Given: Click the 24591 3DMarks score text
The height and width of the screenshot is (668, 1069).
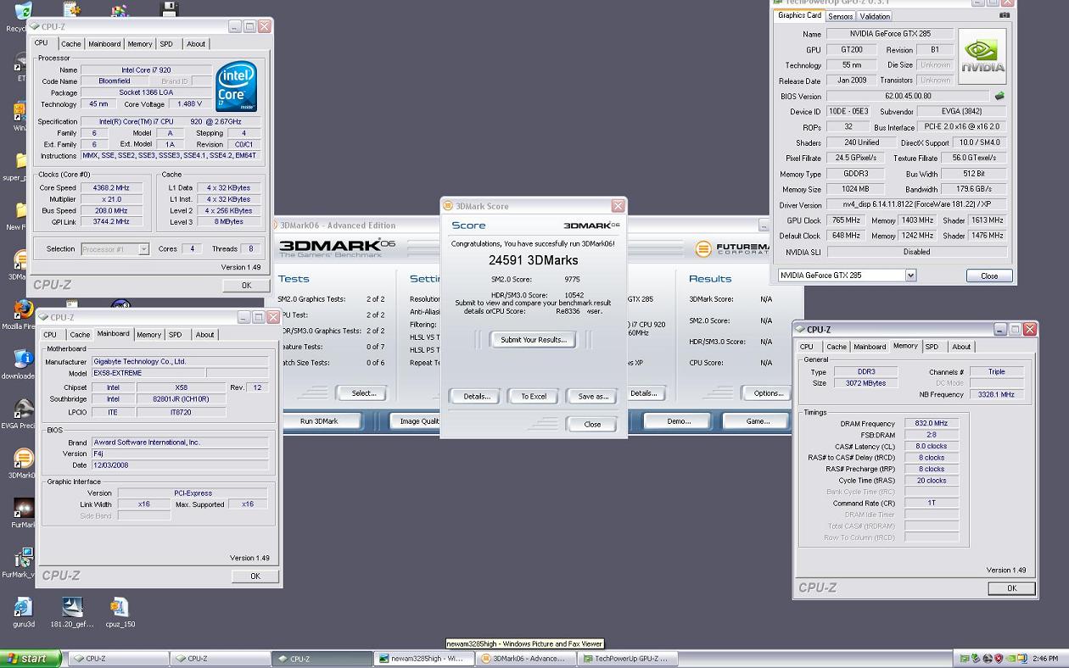Looking at the screenshot, I should [533, 260].
